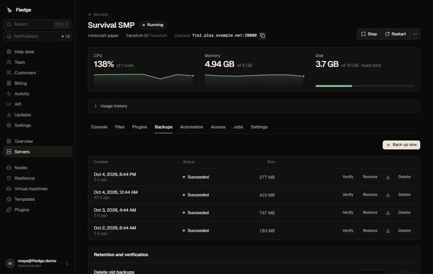The height and width of the screenshot is (274, 433).
Task: Open Notifications with bell icon
Action: tap(38, 36)
